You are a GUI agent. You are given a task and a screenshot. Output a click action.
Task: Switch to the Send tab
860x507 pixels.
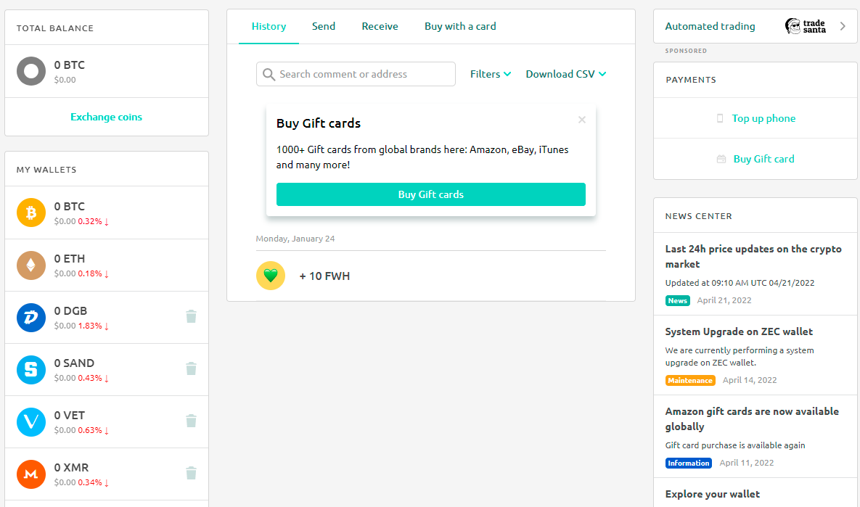point(324,26)
